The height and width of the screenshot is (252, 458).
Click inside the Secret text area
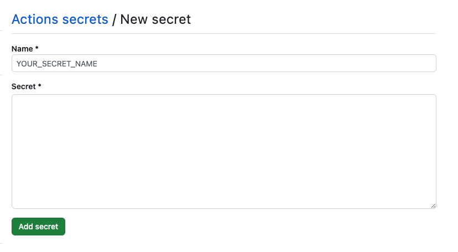pos(223,151)
